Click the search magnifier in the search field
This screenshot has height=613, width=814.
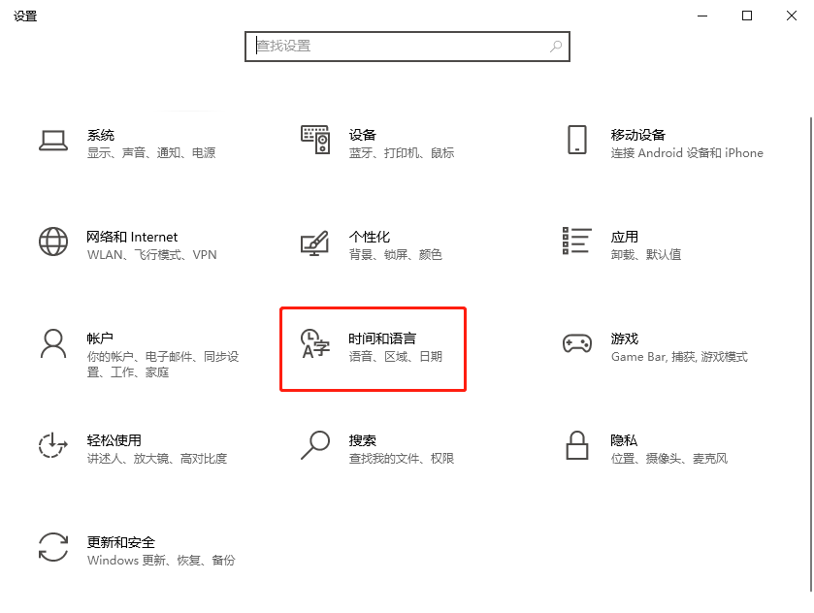click(x=554, y=47)
